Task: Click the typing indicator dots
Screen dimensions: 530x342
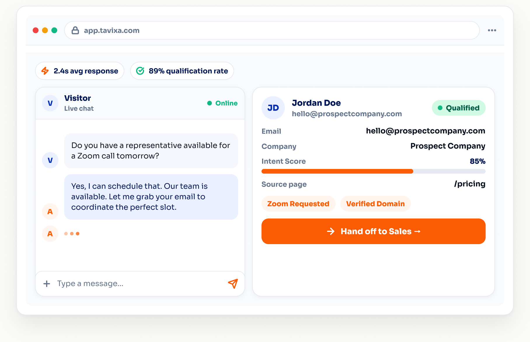Action: point(72,234)
